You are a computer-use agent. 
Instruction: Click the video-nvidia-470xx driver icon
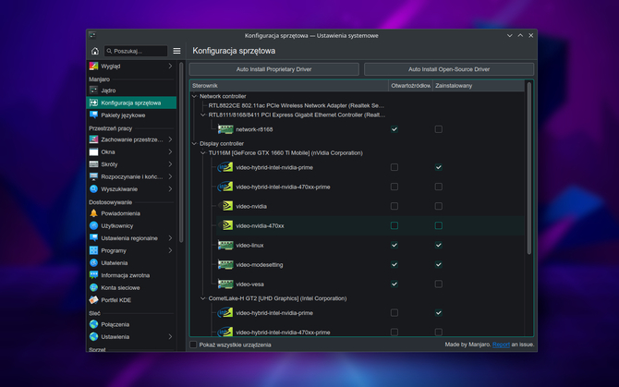click(225, 225)
